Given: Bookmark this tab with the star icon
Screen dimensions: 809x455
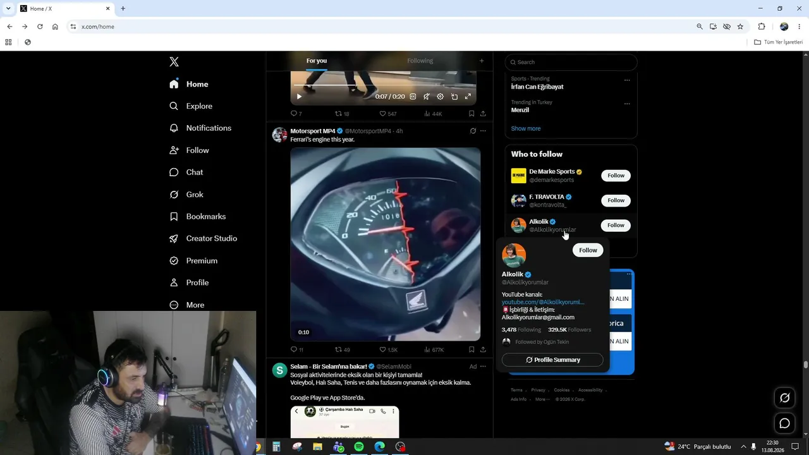Looking at the screenshot, I should click(740, 27).
